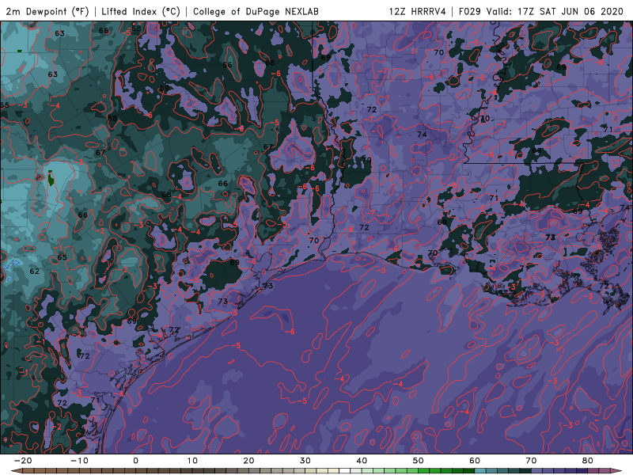Click the "2m Dewpoint (°F)" title text
Screen dimensions: 633x475
[x=47, y=11]
